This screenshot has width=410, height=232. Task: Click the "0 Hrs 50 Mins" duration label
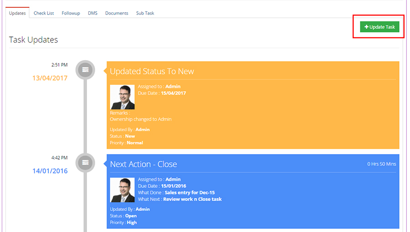tap(382, 164)
